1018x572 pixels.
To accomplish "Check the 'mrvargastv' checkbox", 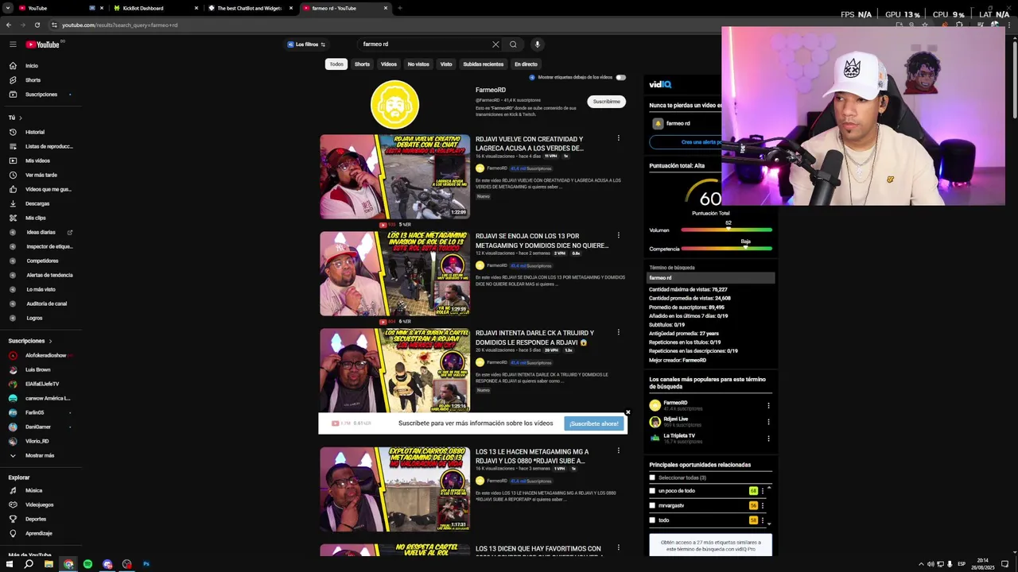I will (652, 505).
